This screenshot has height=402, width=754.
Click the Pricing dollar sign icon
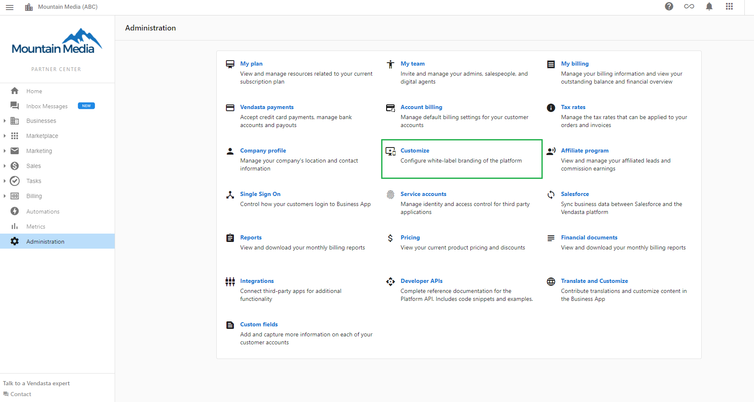(390, 238)
